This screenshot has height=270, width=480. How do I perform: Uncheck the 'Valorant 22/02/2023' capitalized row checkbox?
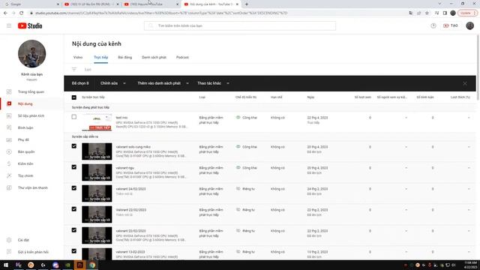(74, 209)
